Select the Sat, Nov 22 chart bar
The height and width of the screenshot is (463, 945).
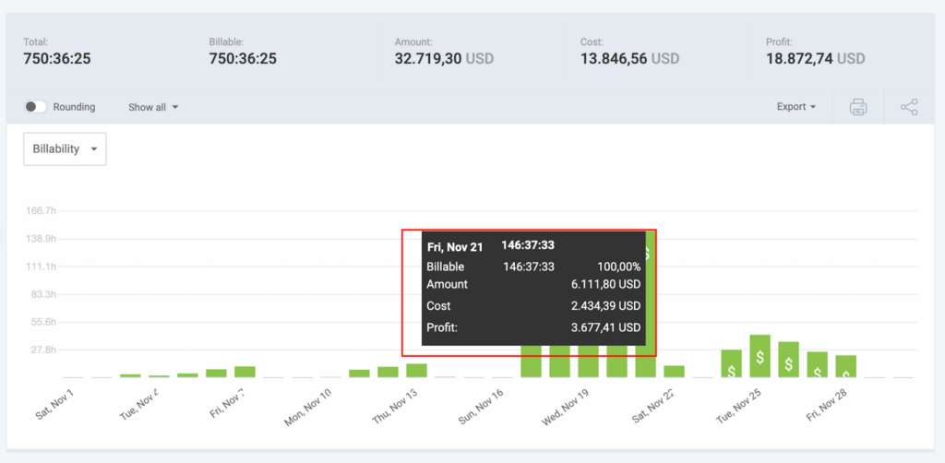pos(674,372)
